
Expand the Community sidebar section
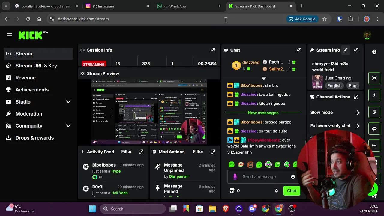click(68, 126)
